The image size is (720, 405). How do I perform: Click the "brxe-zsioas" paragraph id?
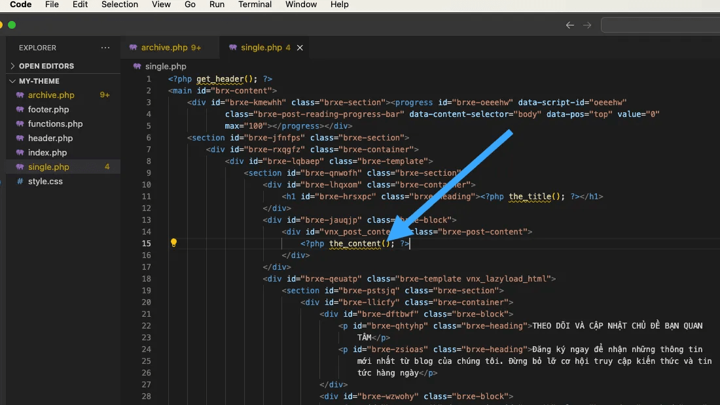pyautogui.click(x=397, y=349)
